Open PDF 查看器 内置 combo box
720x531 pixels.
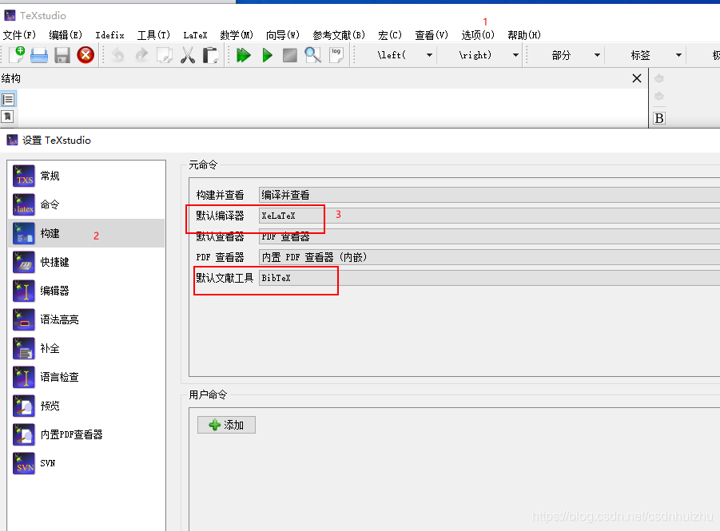[490, 257]
